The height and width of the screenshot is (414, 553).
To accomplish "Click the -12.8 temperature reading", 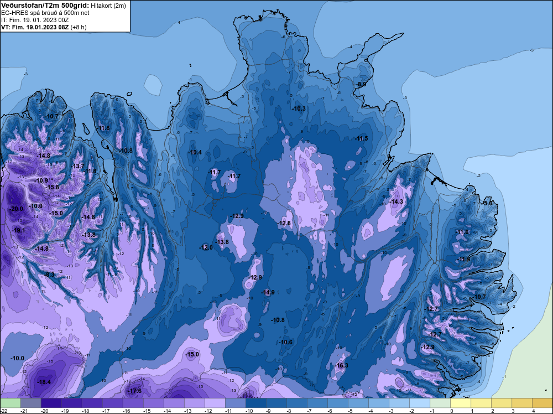I will [x=284, y=223].
